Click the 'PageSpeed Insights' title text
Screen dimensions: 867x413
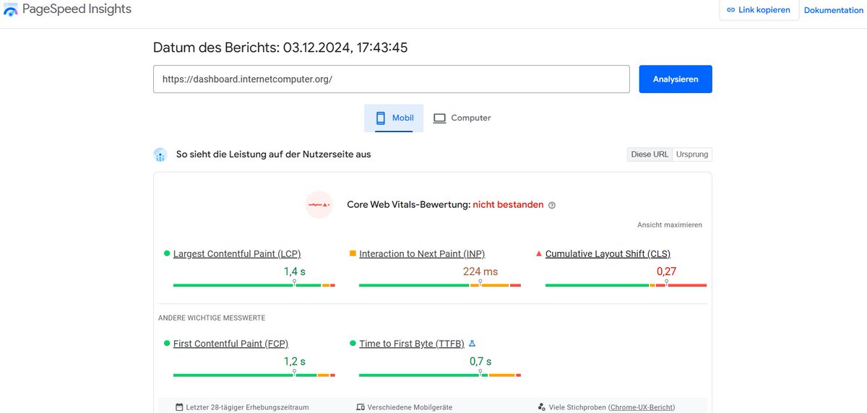click(x=77, y=9)
